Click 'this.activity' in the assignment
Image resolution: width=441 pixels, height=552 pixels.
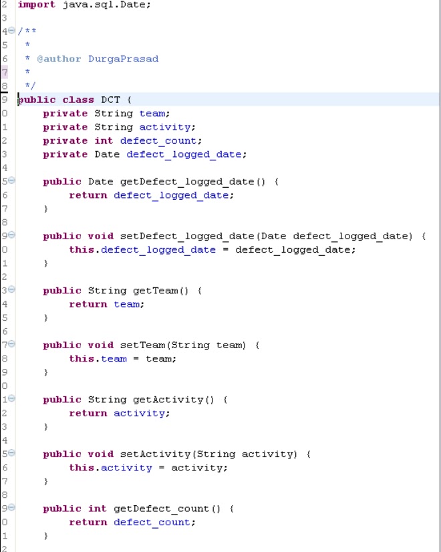point(110,468)
